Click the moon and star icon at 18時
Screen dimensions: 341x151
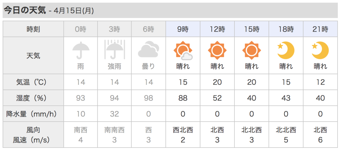tap(286, 50)
